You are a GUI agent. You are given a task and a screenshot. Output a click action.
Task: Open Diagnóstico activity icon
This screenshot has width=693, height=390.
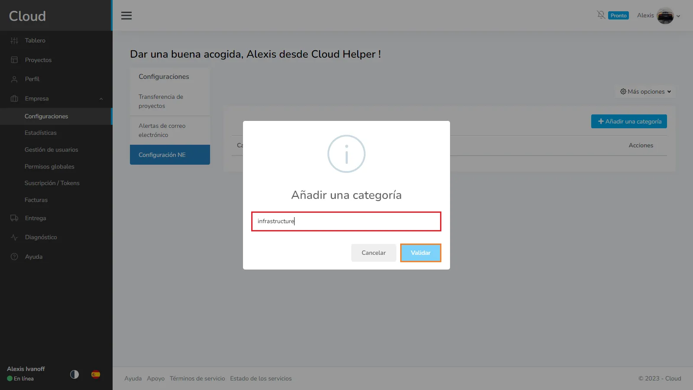(14, 237)
